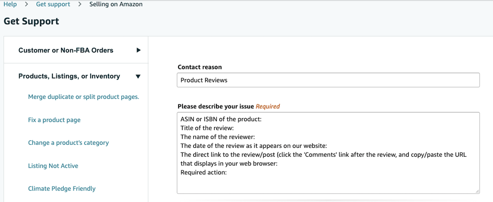
Task: Open Climate Pledge Friendly topic
Action: coord(62,189)
